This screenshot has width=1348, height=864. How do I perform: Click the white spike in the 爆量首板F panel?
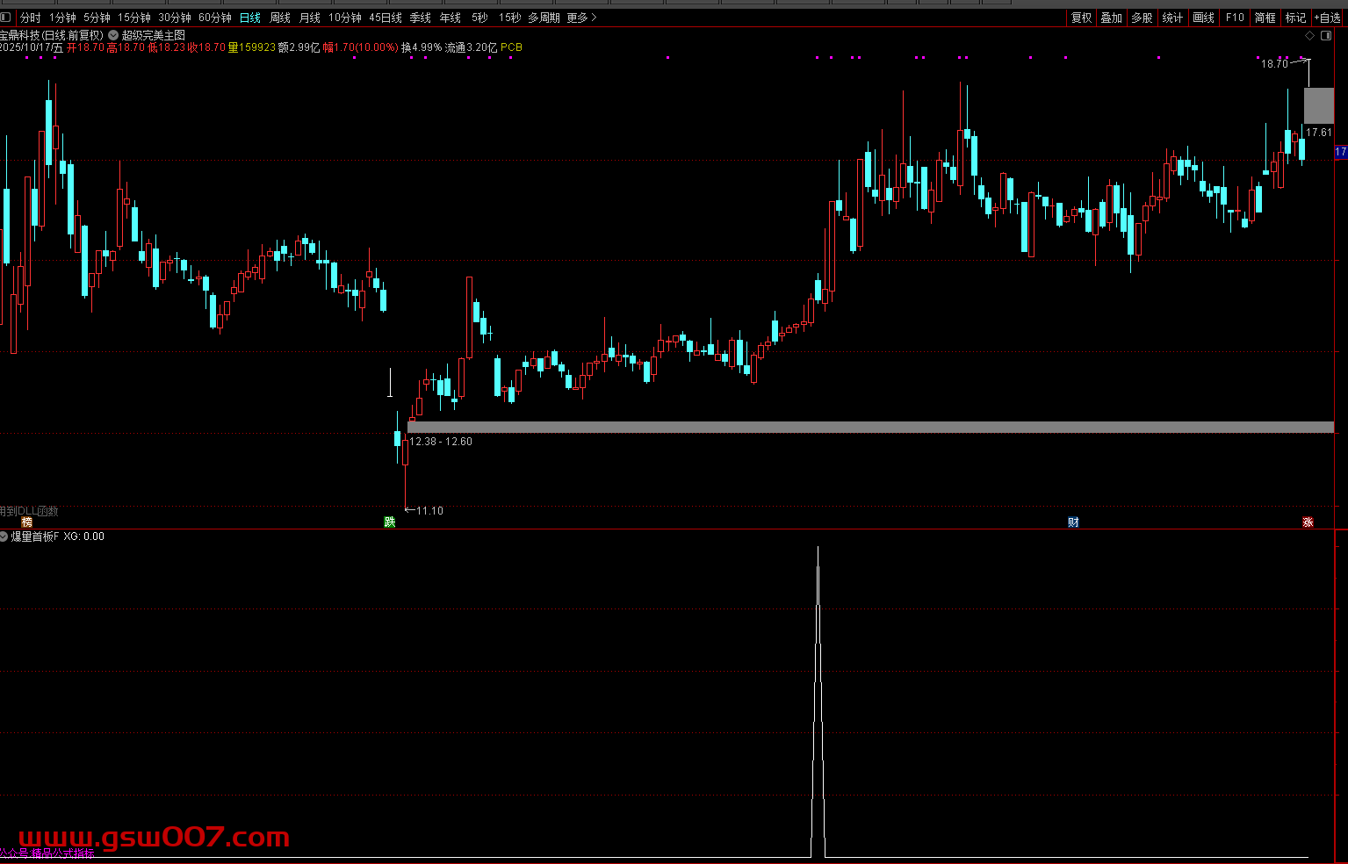pos(818,702)
